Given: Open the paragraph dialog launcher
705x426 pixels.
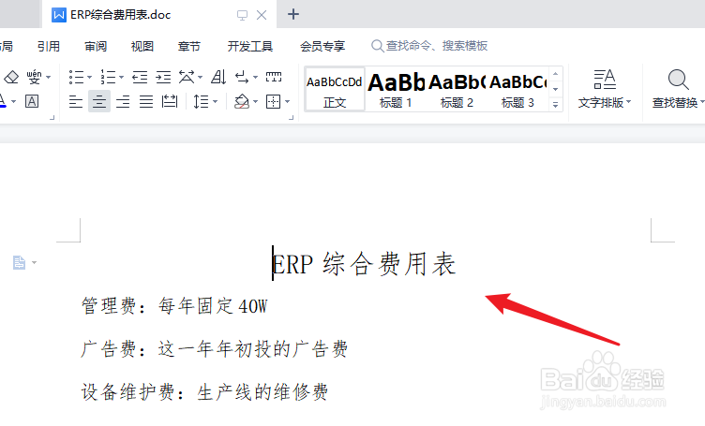Looking at the screenshot, I should (291, 118).
